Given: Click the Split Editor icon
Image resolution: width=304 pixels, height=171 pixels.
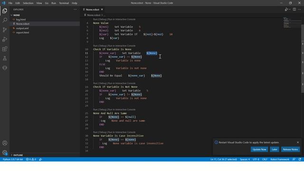Looking at the screenshot, I should coord(294,9).
